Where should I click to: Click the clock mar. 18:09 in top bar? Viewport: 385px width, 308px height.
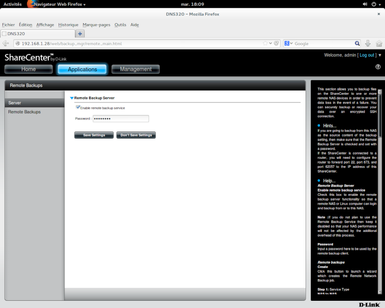[x=192, y=4]
